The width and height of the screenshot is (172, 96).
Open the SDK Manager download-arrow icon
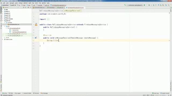click(x=161, y=5)
